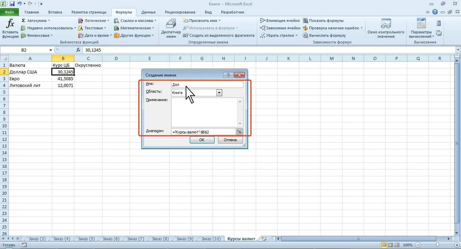
Task: Open the Логические functions library
Action: pos(94,21)
